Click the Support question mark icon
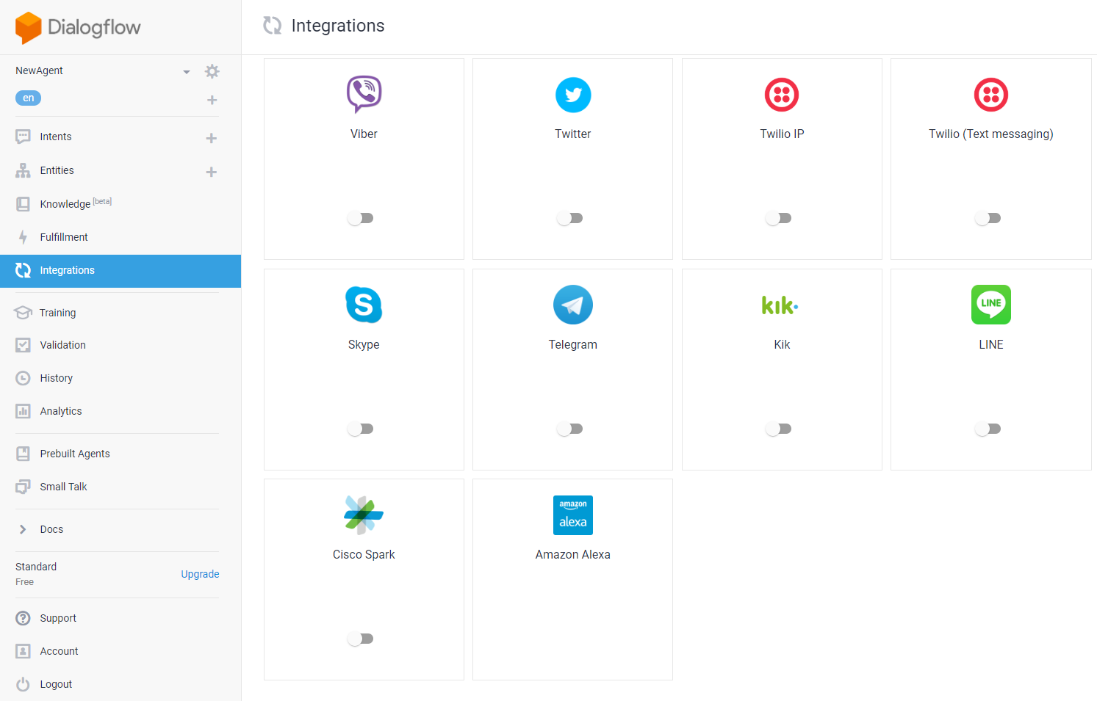The width and height of the screenshot is (1097, 701). (24, 618)
